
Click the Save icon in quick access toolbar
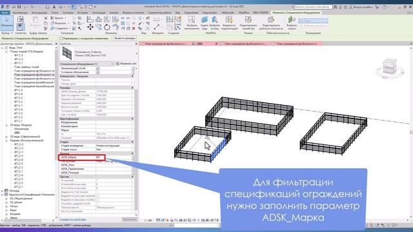click(19, 7)
